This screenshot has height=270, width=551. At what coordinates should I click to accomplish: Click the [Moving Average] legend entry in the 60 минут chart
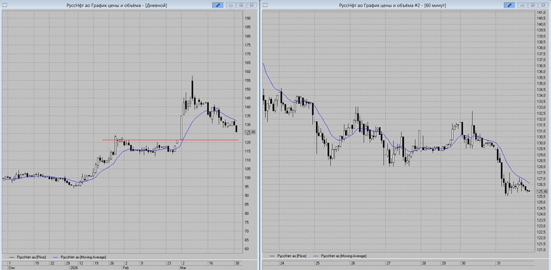pos(340,256)
